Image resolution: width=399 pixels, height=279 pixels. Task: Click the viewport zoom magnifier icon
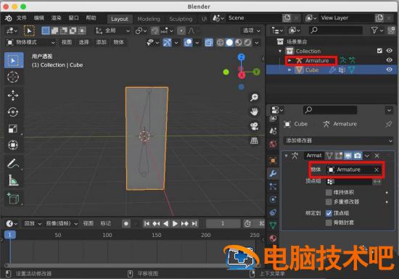coord(254,97)
